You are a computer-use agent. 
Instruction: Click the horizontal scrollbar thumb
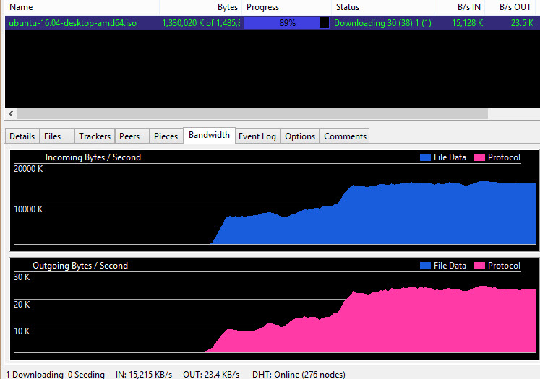click(x=252, y=113)
